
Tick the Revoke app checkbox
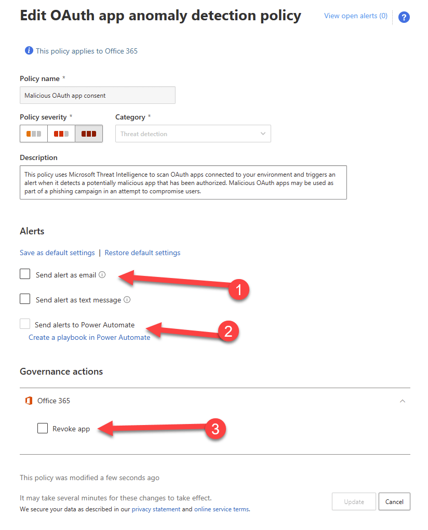pyautogui.click(x=43, y=428)
